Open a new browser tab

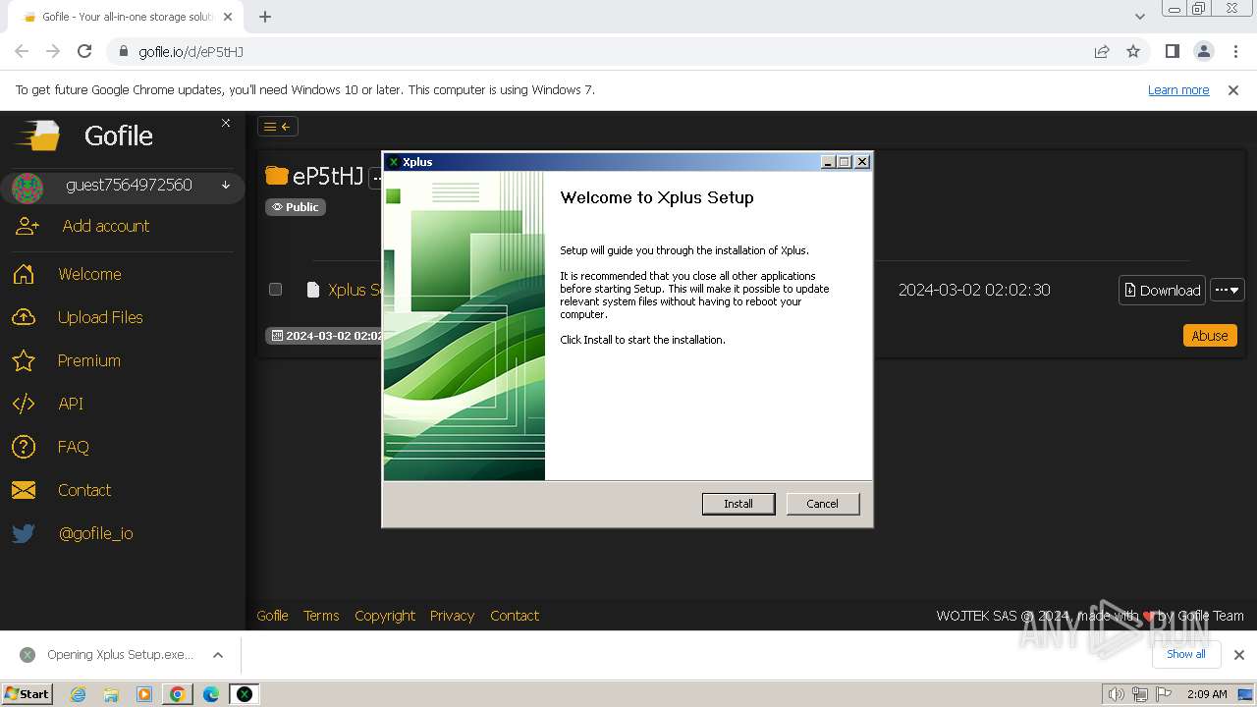(265, 17)
